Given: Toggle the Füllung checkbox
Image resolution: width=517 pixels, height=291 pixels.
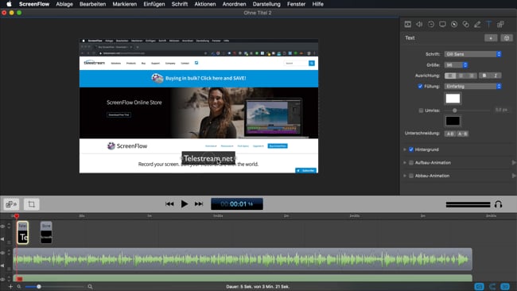Looking at the screenshot, I should 420,86.
